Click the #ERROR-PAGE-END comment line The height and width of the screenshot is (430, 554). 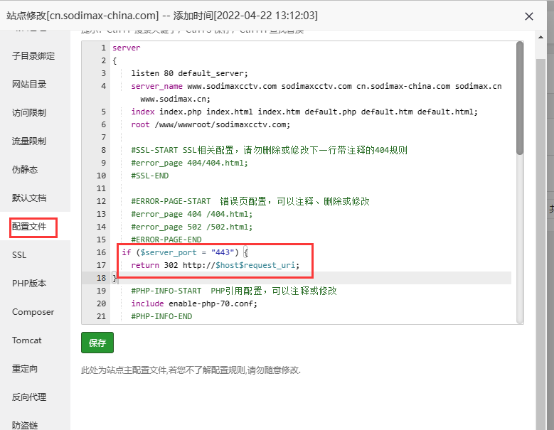(x=166, y=240)
